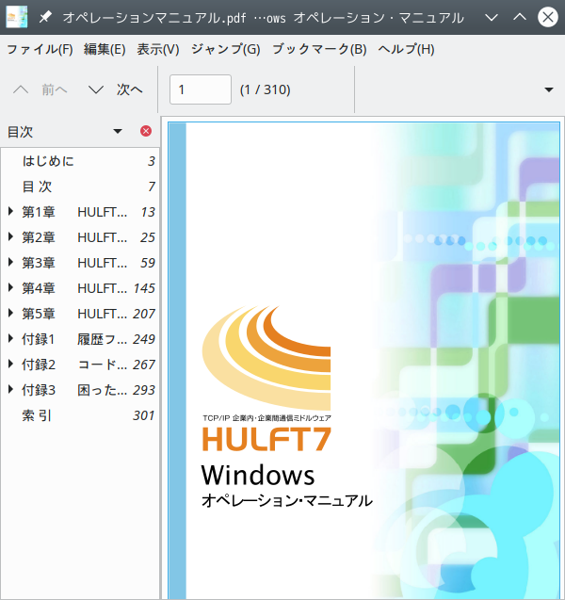This screenshot has height=600, width=565.
Task: Close the 目次 sidebar panel
Action: tap(146, 131)
